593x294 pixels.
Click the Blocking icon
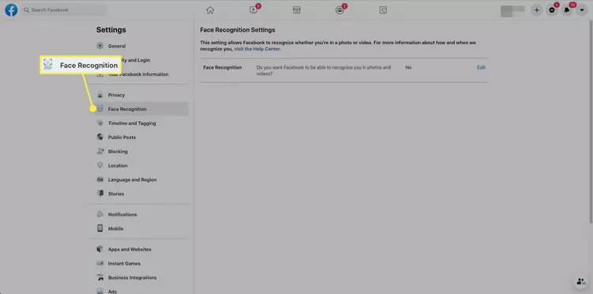coord(100,151)
